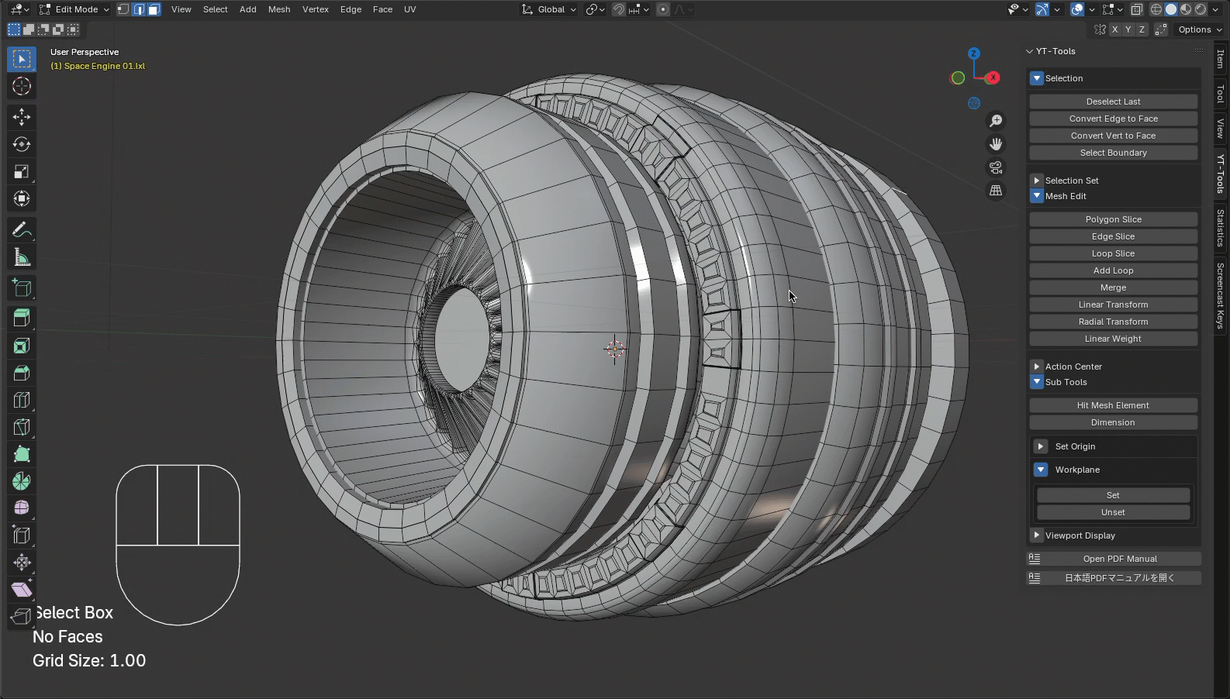
Task: Toggle camera view icon in viewport
Action: 996,167
